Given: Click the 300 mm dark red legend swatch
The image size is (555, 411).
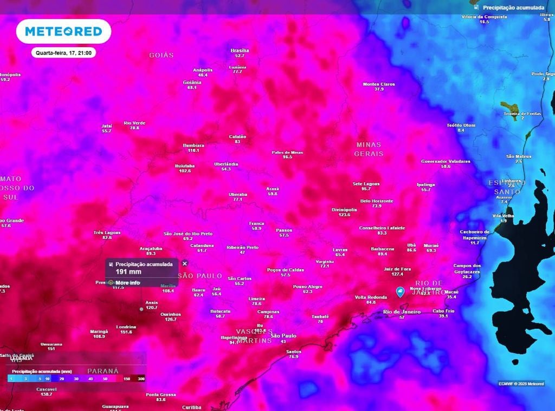Looking at the screenshot, I should 141,380.
